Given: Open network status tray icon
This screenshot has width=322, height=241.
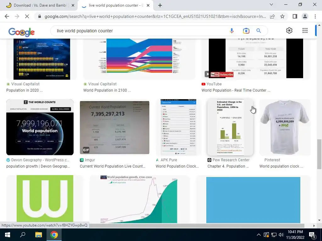Looking at the screenshot, I should tap(274, 235).
